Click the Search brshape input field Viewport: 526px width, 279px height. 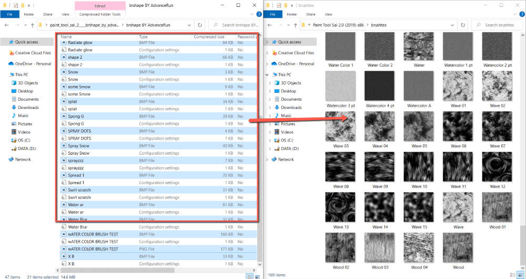(234, 25)
